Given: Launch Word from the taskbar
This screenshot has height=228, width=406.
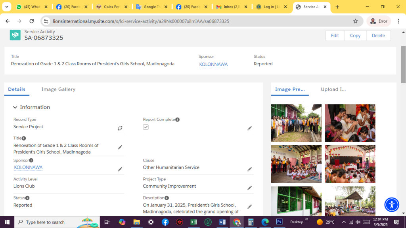Looking at the screenshot, I should [x=222, y=222].
